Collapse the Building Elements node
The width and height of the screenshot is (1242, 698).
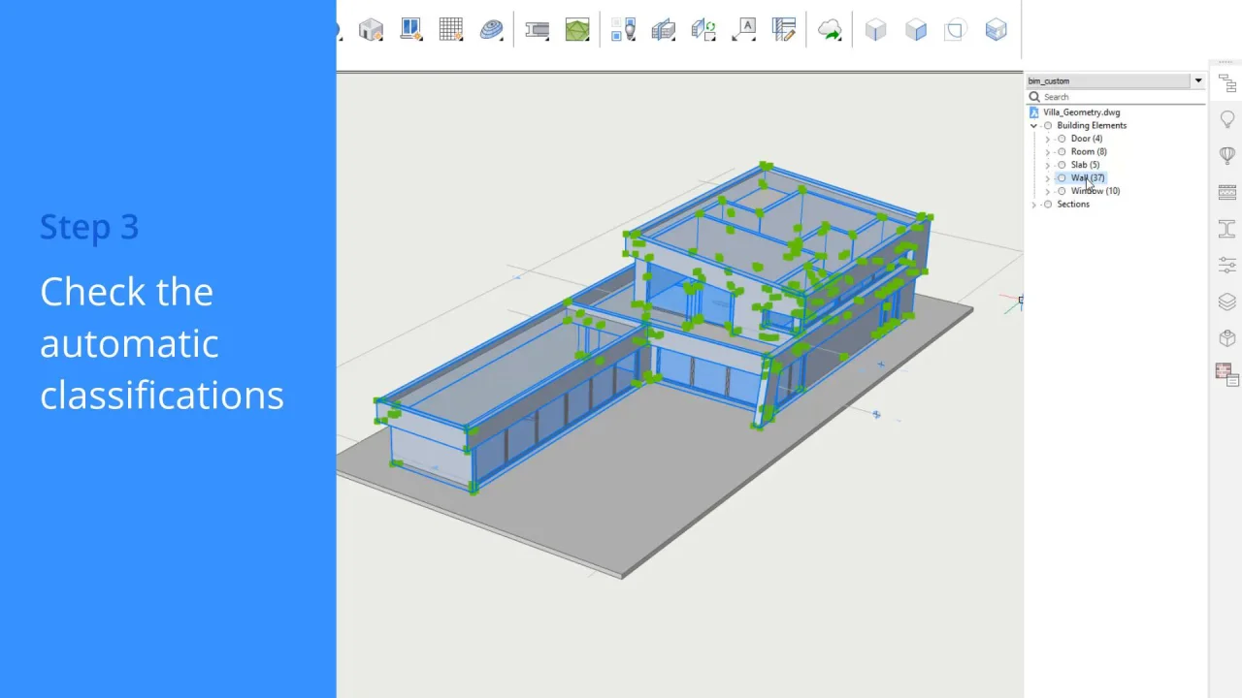(1034, 126)
